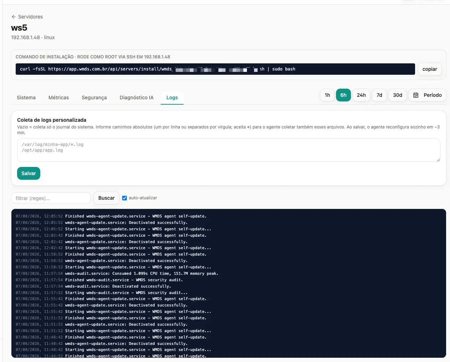Open the Segurança tab
Viewport: 450px width, 362px height.
94,98
